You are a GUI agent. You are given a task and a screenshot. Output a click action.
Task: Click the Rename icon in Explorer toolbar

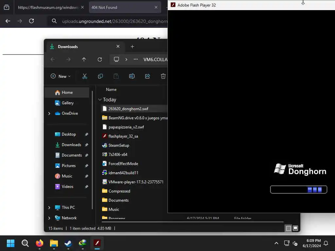132,76
